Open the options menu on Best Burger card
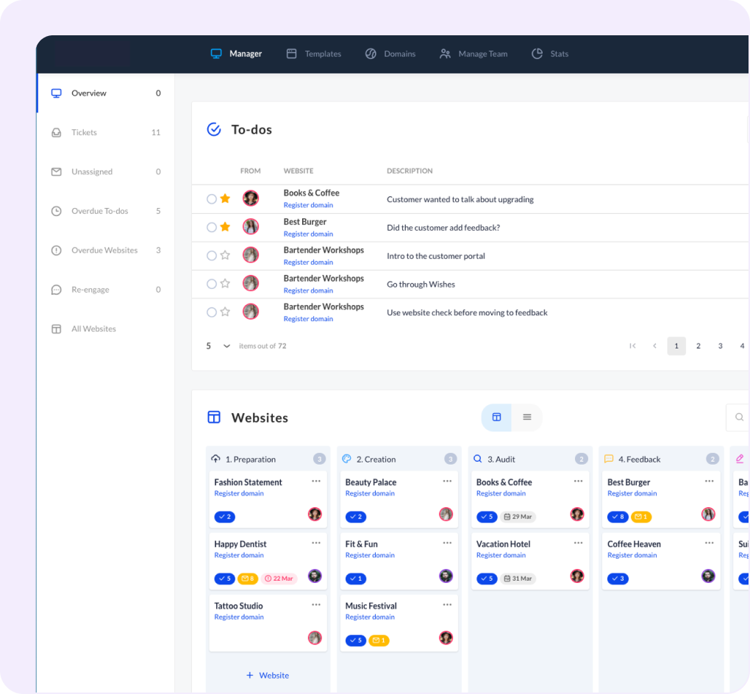The width and height of the screenshot is (750, 694). pyautogui.click(x=710, y=480)
